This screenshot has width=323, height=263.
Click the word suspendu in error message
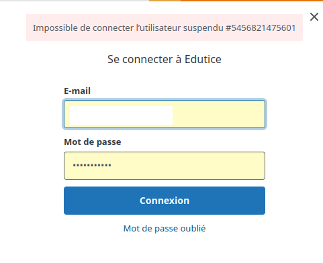203,28
